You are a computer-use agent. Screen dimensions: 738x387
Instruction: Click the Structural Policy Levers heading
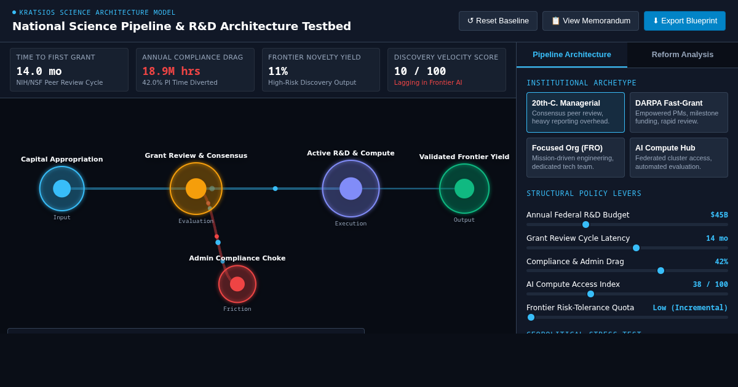click(584, 193)
